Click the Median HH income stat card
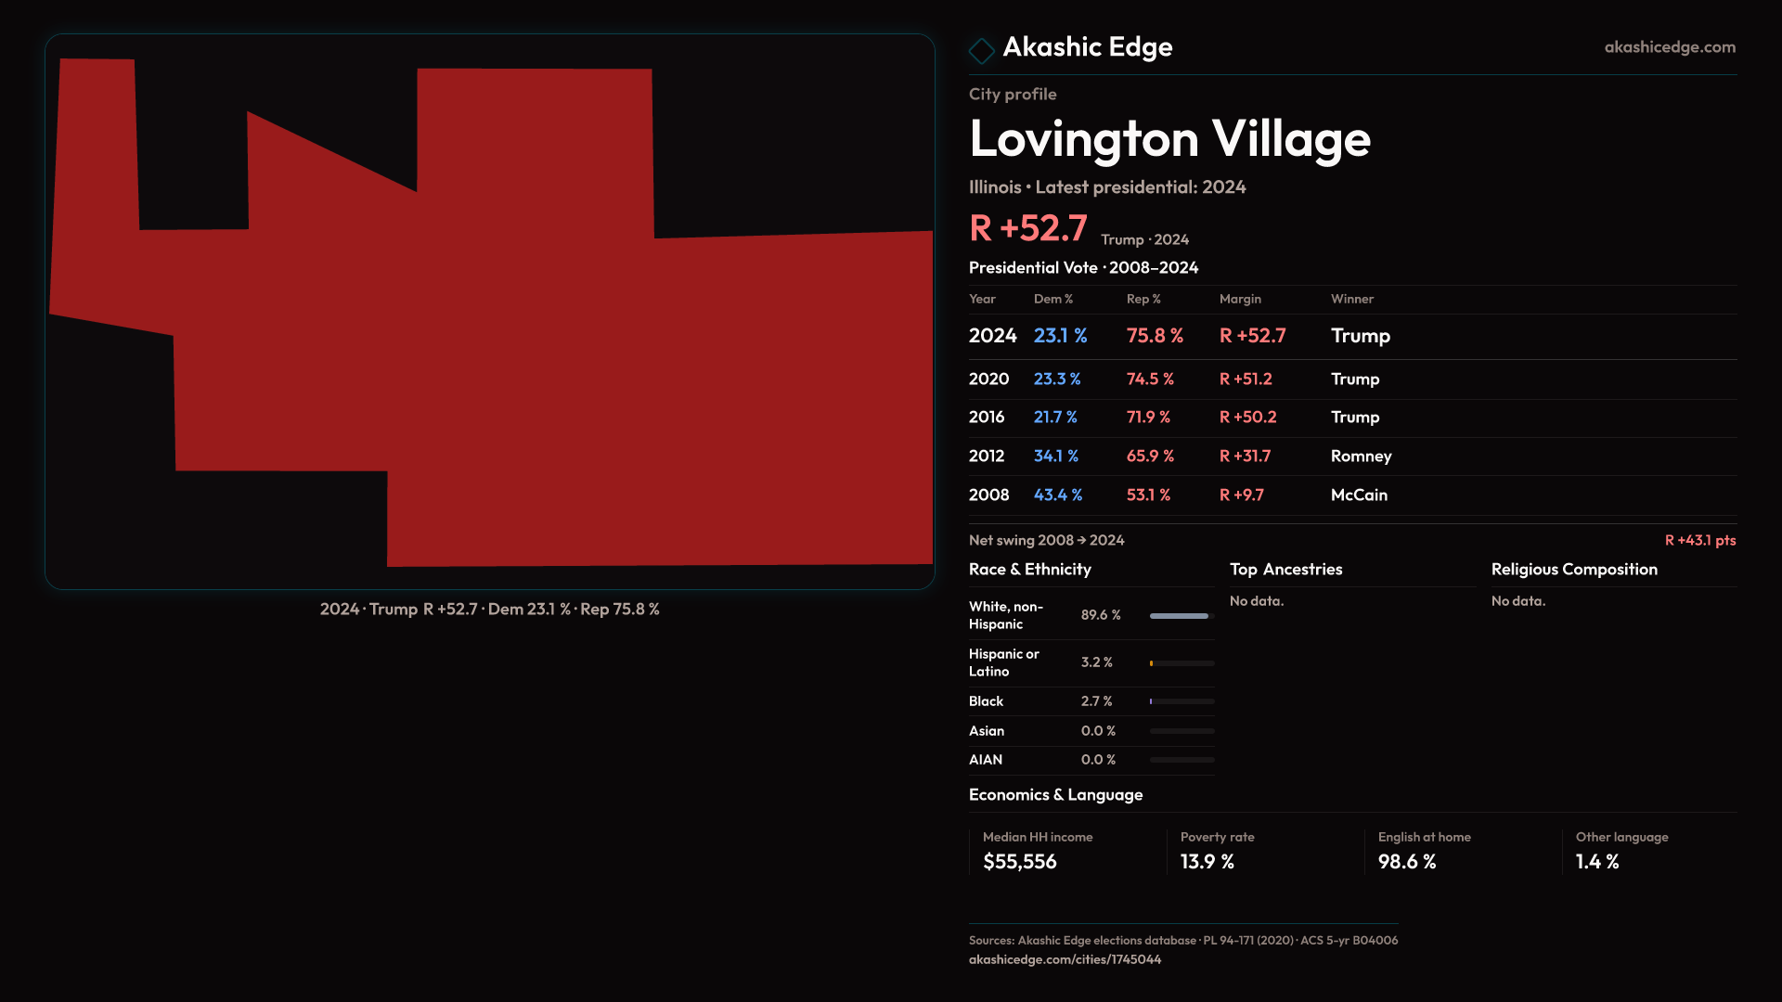This screenshot has width=1782, height=1002. (1037, 851)
